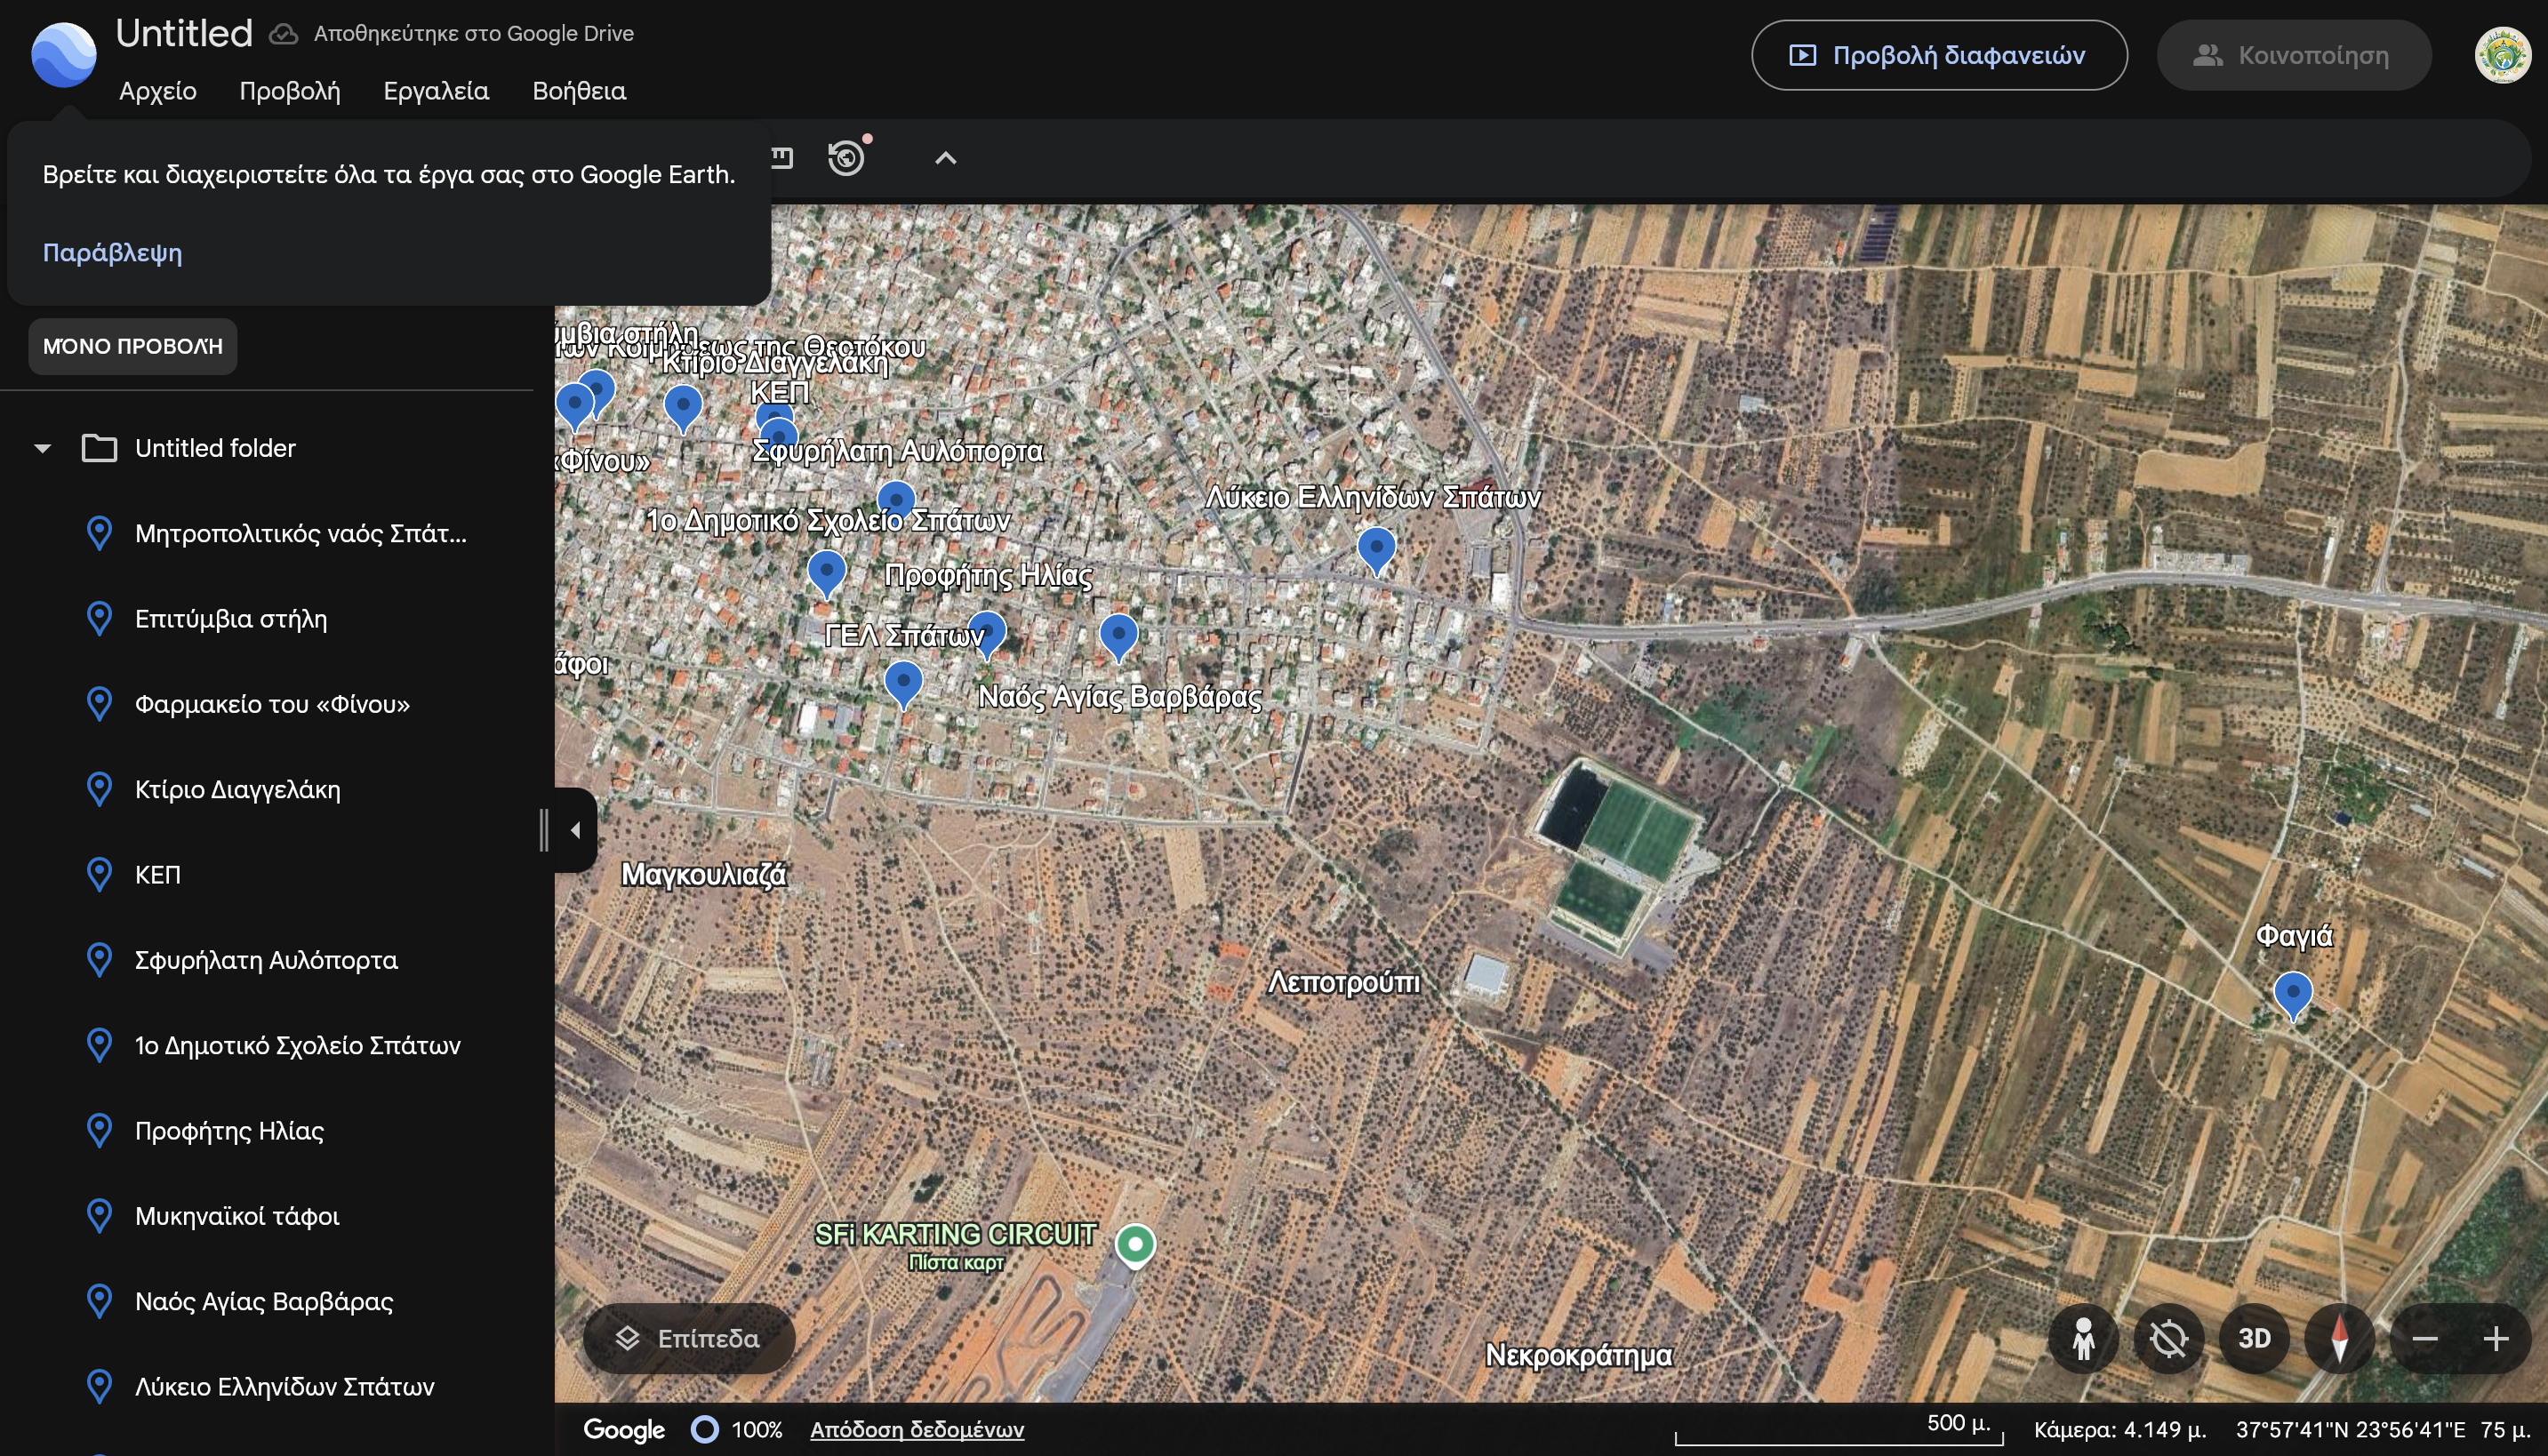
Task: Open the recently viewed globe icon with notification
Action: (848, 156)
